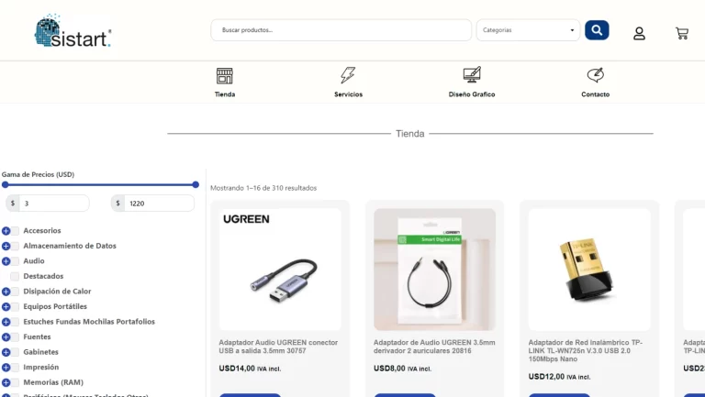This screenshot has width=705, height=397.
Task: Check the Accesorios checkbox
Action: tap(15, 231)
